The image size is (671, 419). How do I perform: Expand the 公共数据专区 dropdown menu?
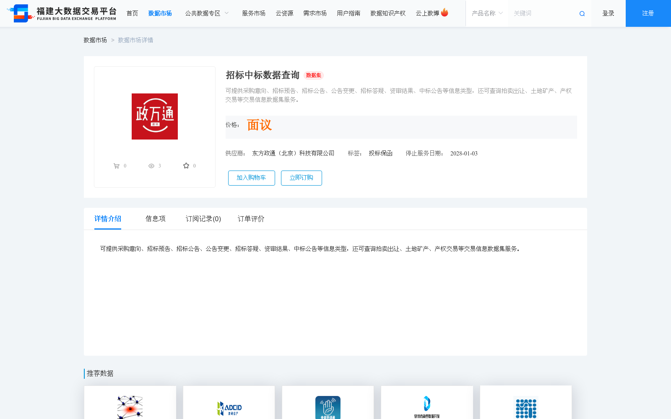[207, 13]
